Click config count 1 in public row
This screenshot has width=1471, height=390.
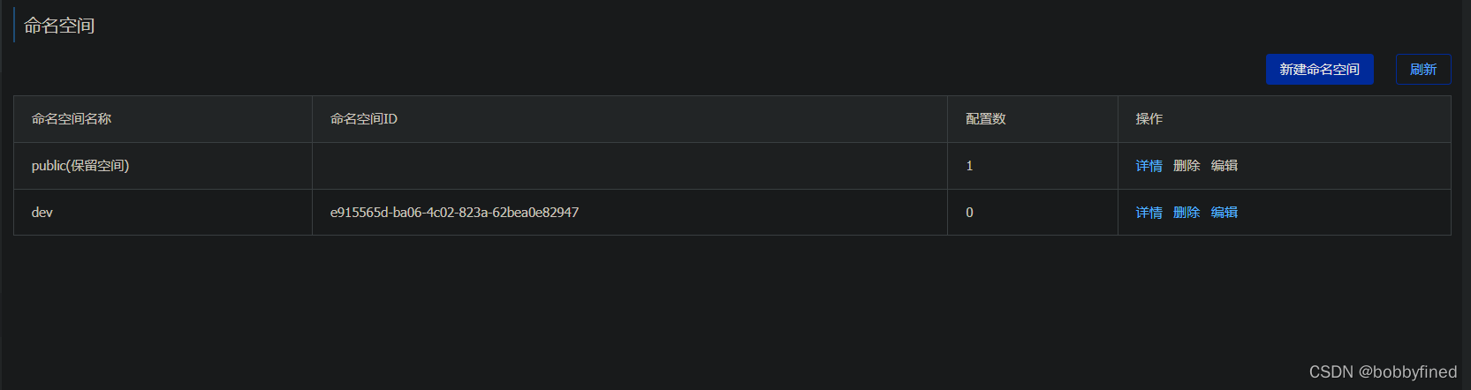(969, 166)
